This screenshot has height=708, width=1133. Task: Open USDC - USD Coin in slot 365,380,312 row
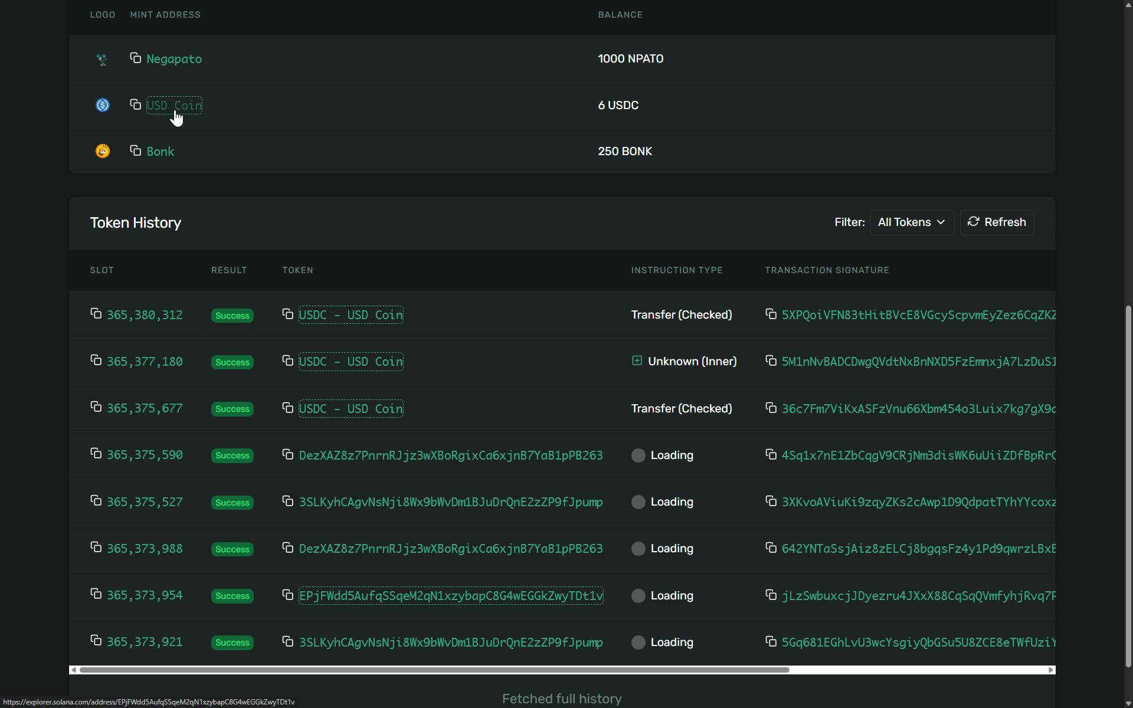pos(351,315)
